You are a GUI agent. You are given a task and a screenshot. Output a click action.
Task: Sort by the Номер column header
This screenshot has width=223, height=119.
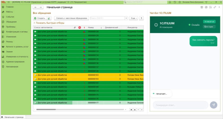(x=91, y=28)
